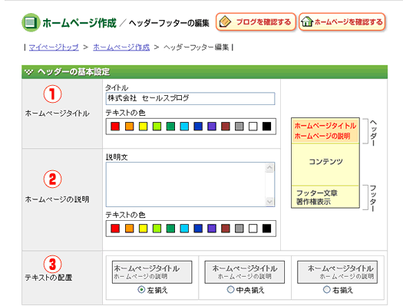Pick red swatch for title text color
This screenshot has width=403, height=306.
click(x=115, y=127)
